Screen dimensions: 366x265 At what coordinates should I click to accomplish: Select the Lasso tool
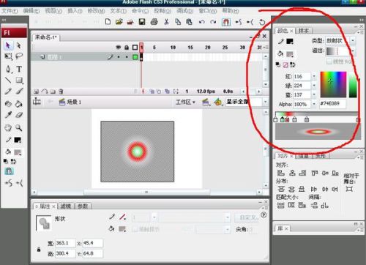pyautogui.click(x=19, y=56)
